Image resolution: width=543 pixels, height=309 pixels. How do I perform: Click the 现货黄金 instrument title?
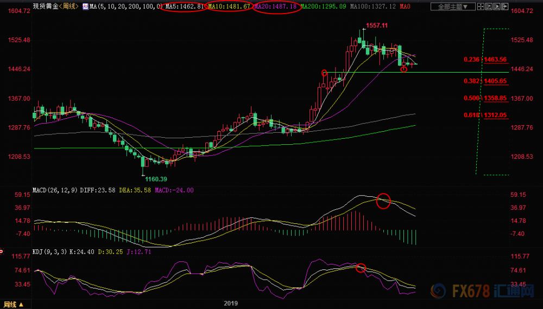coord(46,6)
